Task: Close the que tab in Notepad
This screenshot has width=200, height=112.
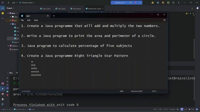Action: point(48,16)
